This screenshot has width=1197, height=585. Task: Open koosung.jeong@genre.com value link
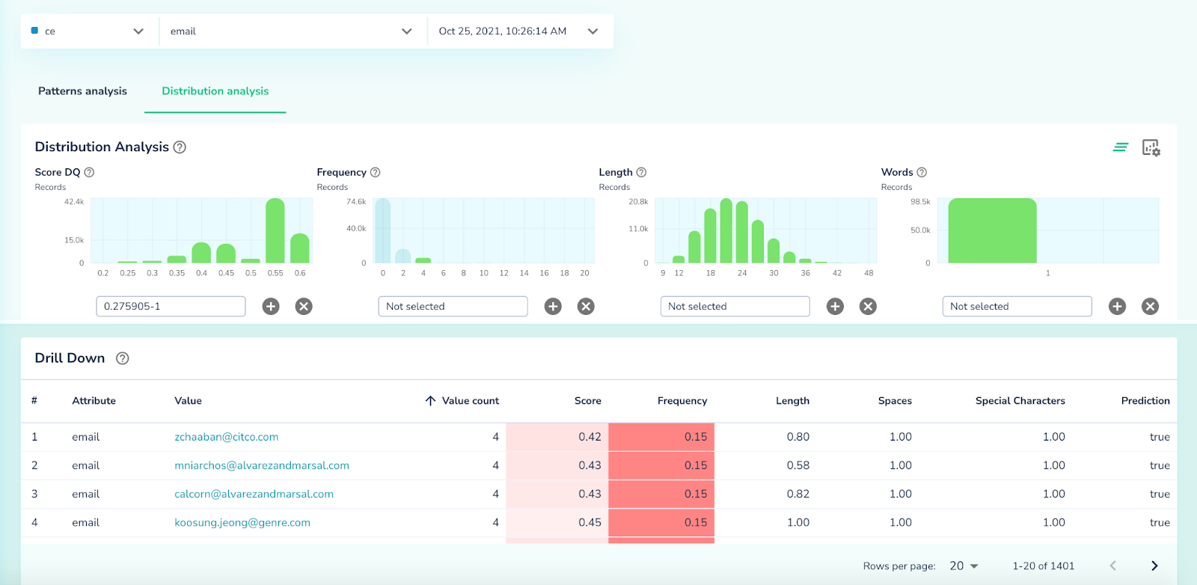pyautogui.click(x=242, y=522)
